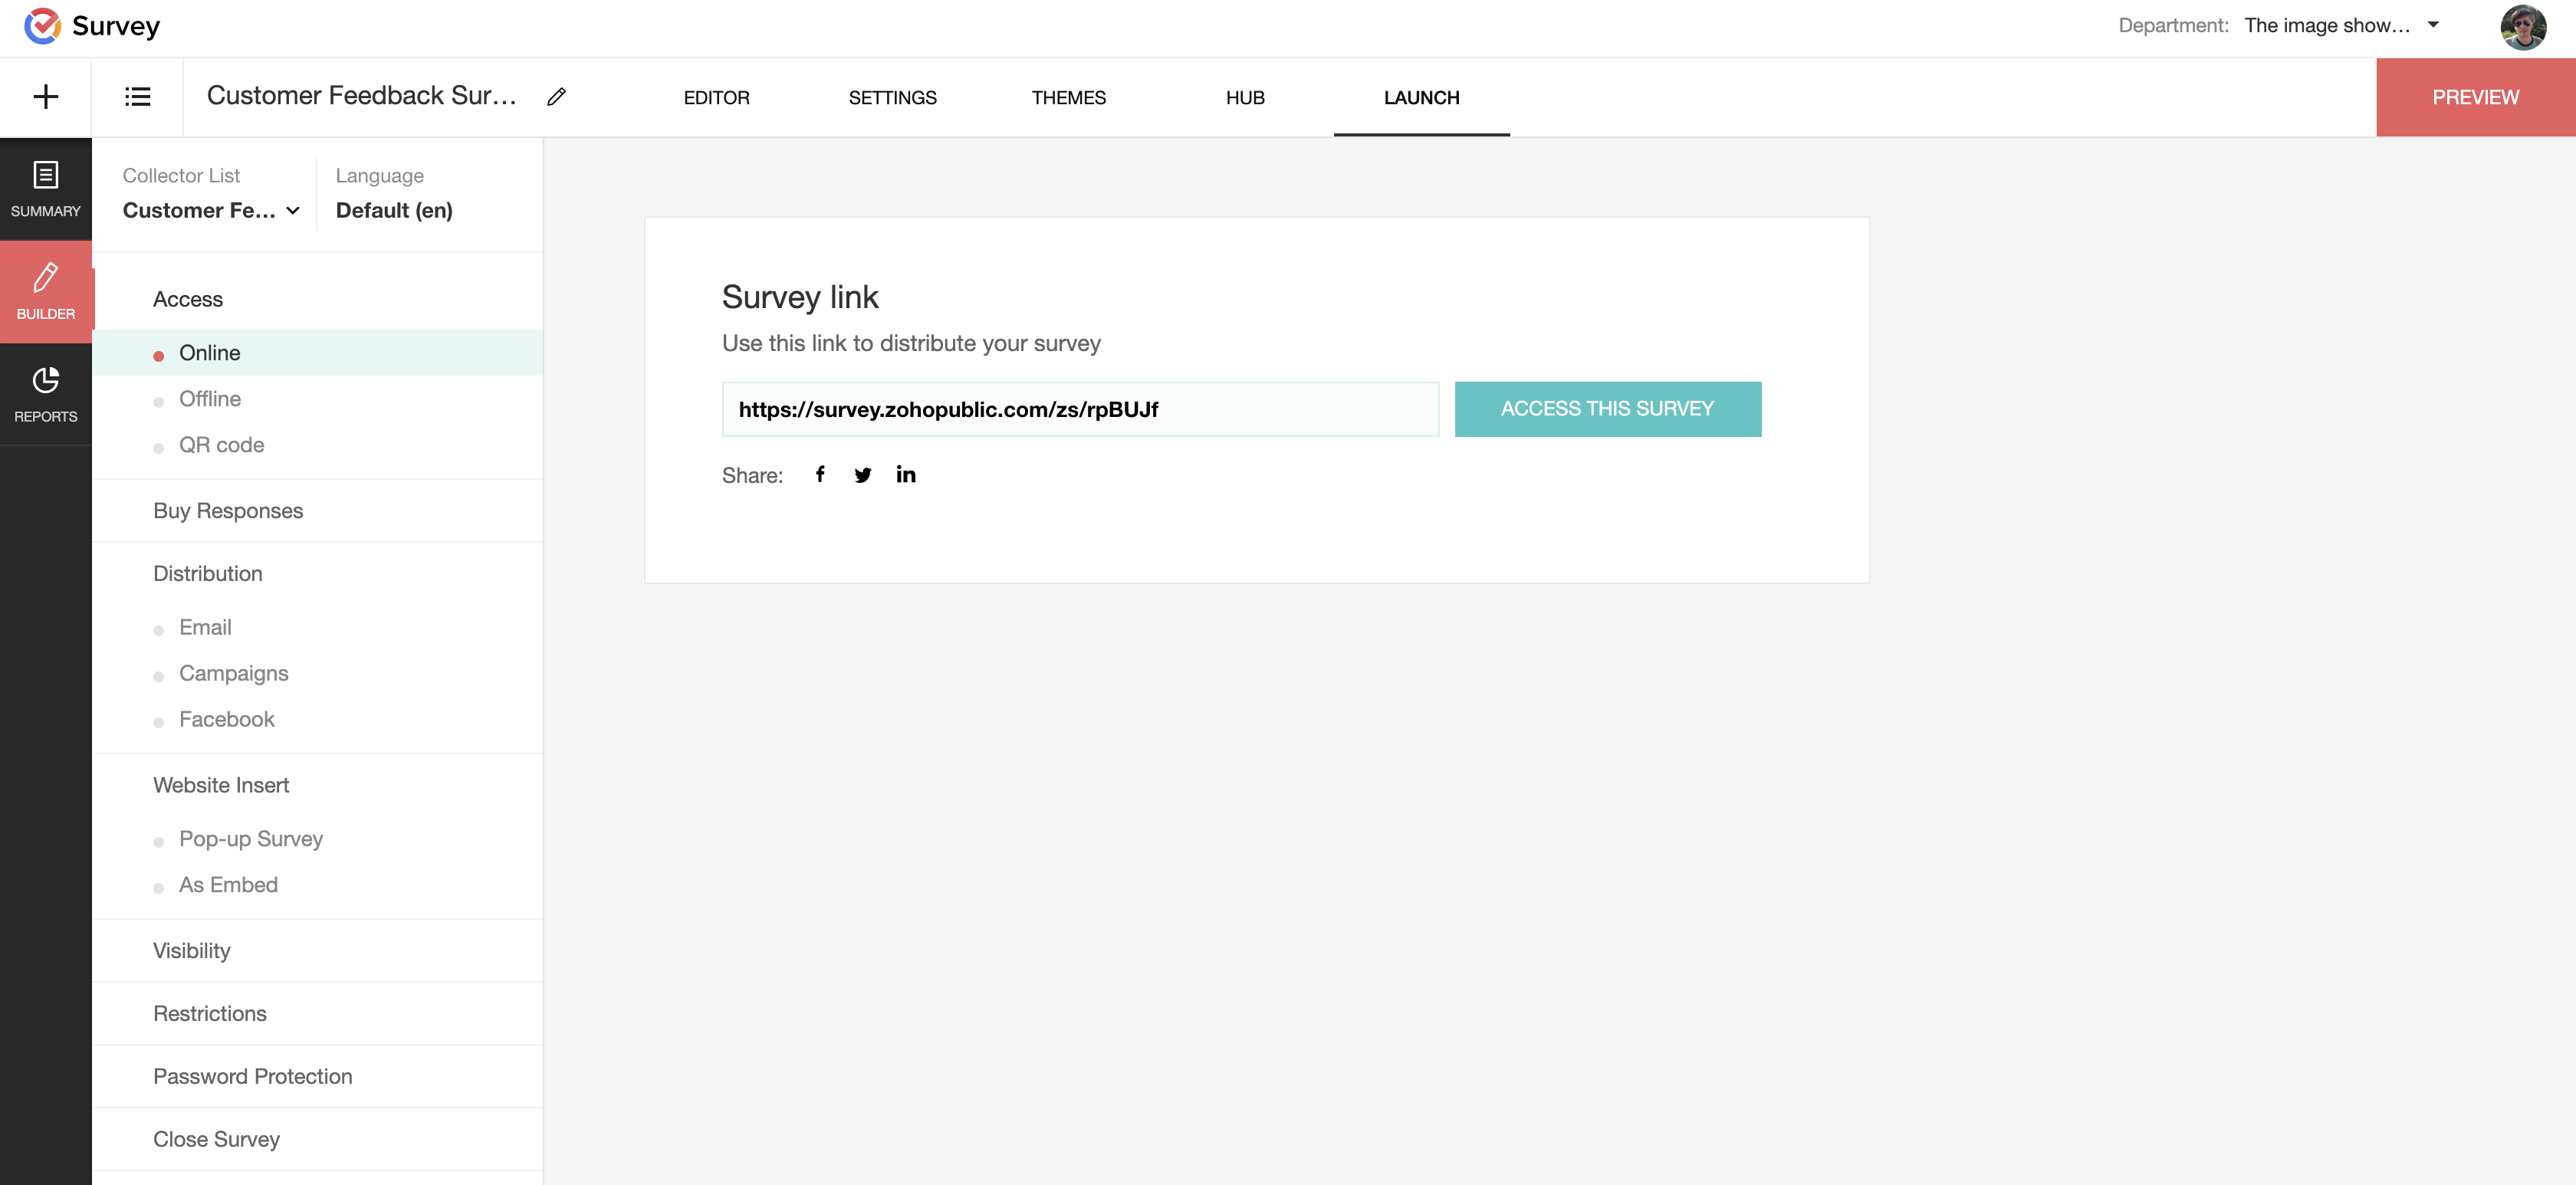Switch to the Settings tab
Image resolution: width=2576 pixels, height=1185 pixels.
[892, 98]
